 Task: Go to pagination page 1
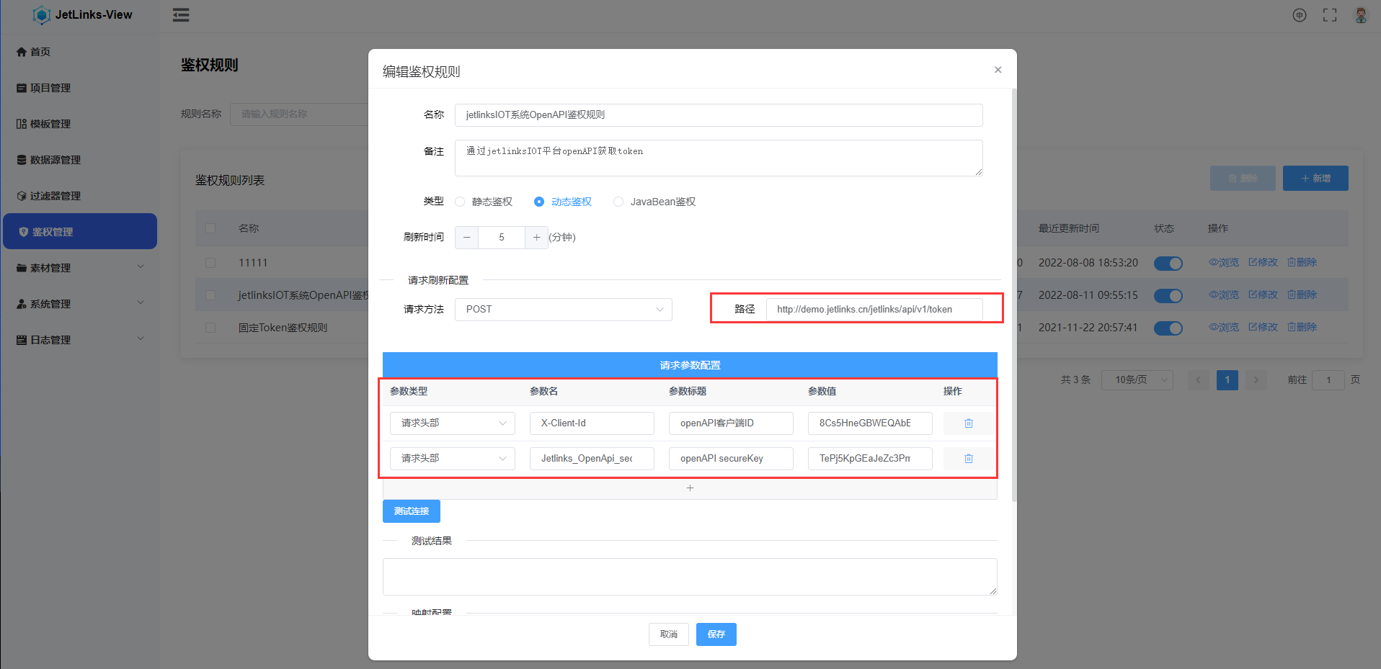tap(1227, 380)
